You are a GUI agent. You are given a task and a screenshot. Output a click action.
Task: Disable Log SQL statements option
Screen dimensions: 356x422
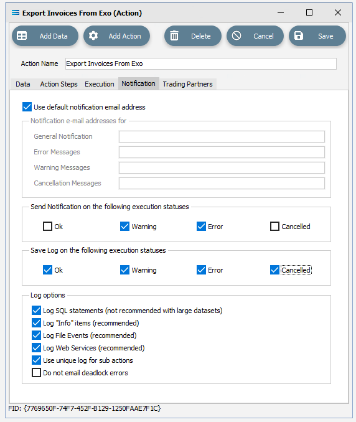point(36,311)
